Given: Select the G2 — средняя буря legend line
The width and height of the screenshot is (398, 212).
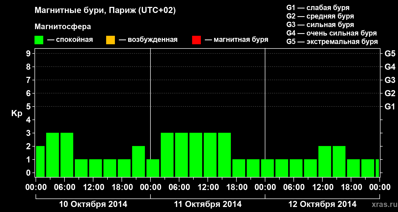Looking at the screenshot, I should [320, 16].
